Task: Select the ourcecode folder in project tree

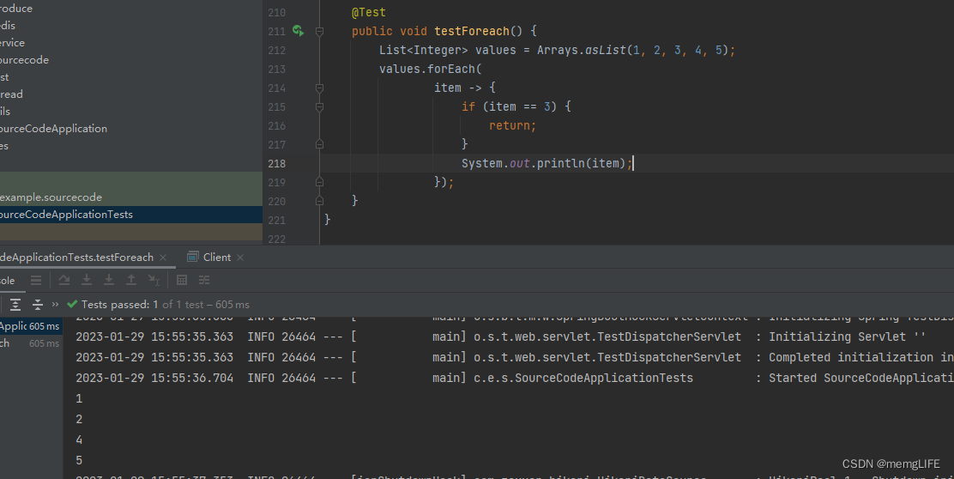Action: click(x=24, y=59)
